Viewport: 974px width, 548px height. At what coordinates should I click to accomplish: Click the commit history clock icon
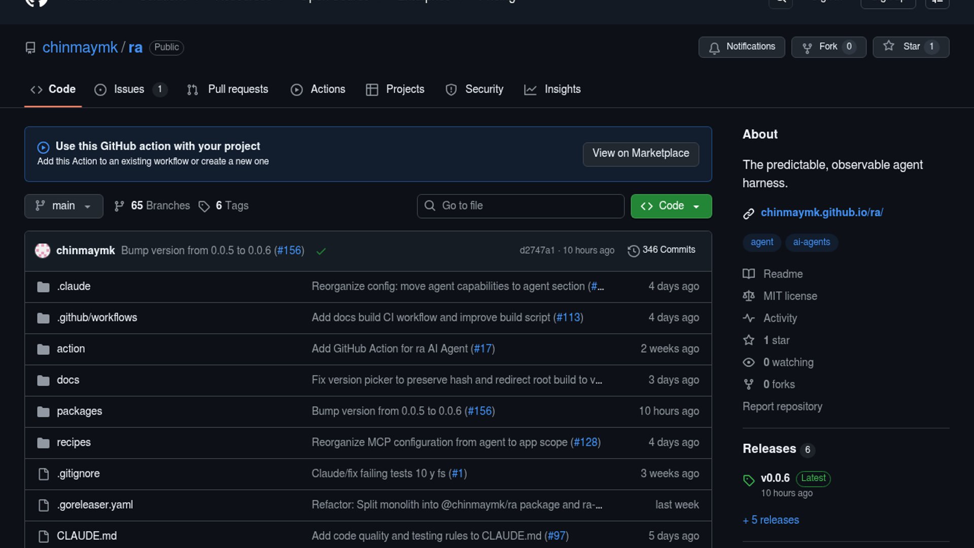coord(633,251)
